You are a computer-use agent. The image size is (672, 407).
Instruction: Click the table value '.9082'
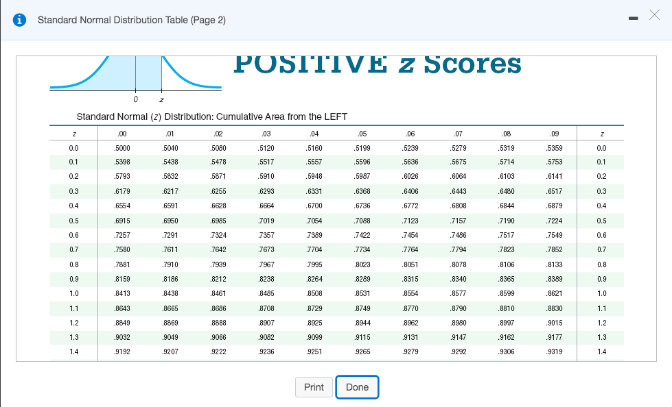point(266,337)
